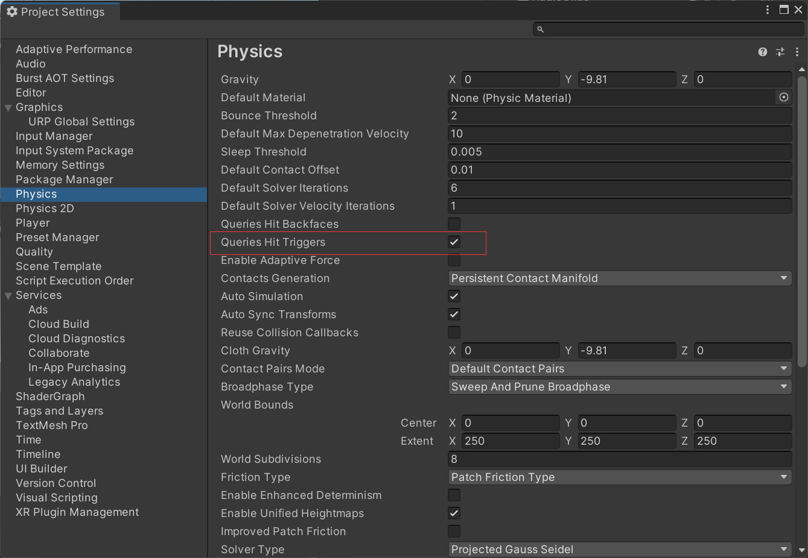808x558 pixels.
Task: Open the Physics panel kebab menu
Action: [x=797, y=52]
